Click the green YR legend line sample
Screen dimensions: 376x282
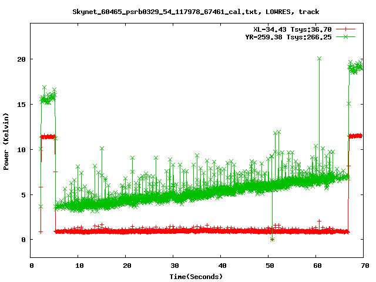tap(345, 36)
